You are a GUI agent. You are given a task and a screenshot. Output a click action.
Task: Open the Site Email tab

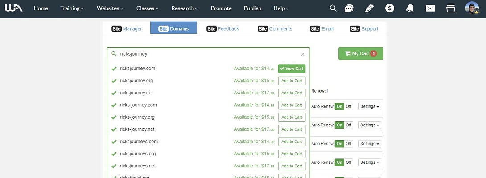(x=321, y=28)
